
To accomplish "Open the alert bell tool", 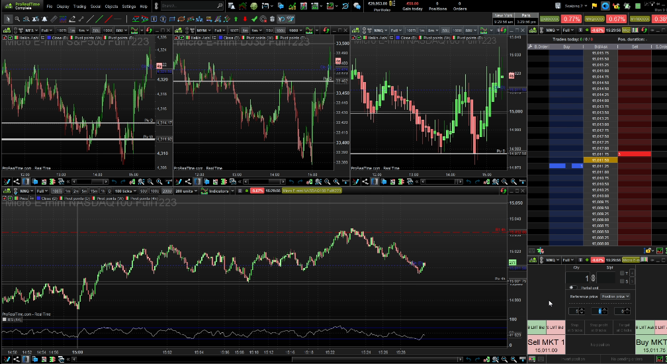I will [x=44, y=19].
